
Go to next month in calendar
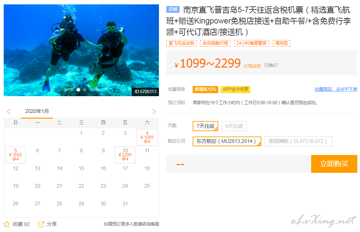154,112
